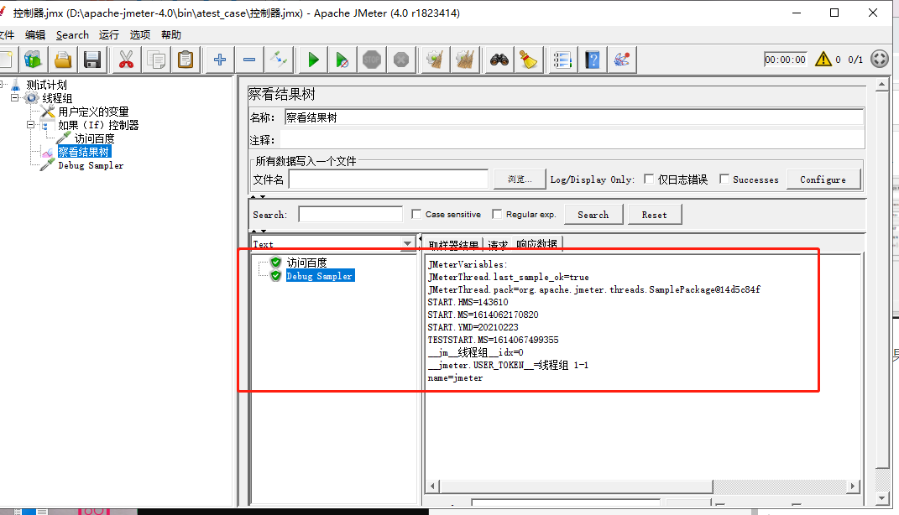Viewport: 899px width, 515px height.
Task: Click the Reset button
Action: [x=654, y=215]
